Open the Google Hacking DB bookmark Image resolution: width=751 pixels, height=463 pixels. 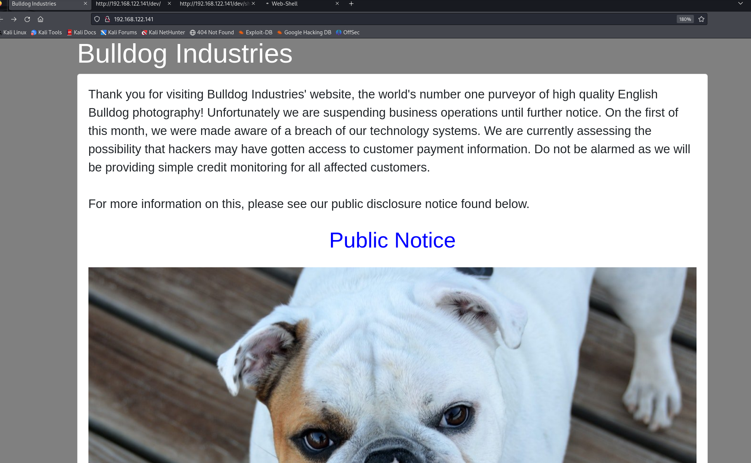pyautogui.click(x=304, y=32)
